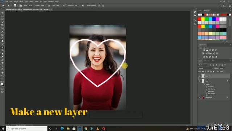Toggle Color Overlay effect visibility

click(x=206, y=89)
